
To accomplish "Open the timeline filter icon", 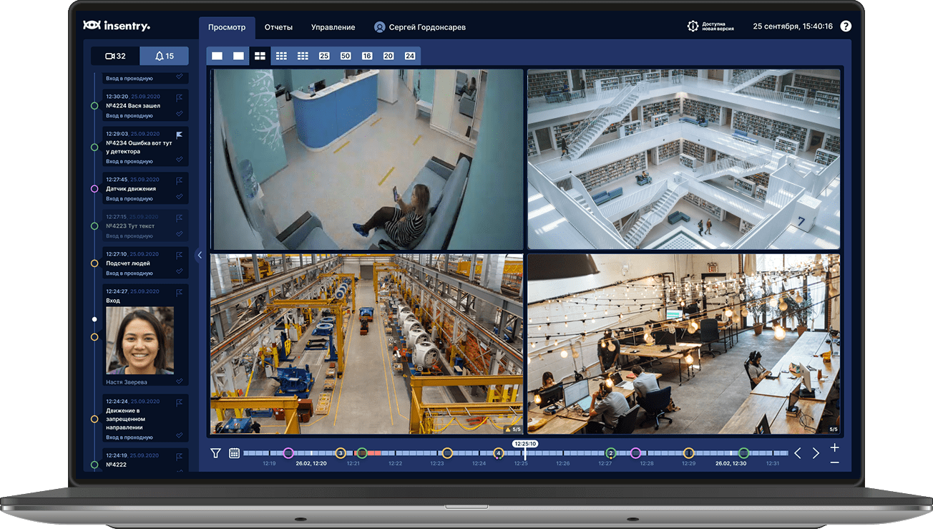I will click(x=215, y=452).
